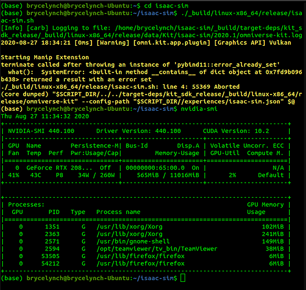Screen dimensions: 306x290
Task: Click the '[Graphics API] Vulkan' text
Action: [x=253, y=42]
